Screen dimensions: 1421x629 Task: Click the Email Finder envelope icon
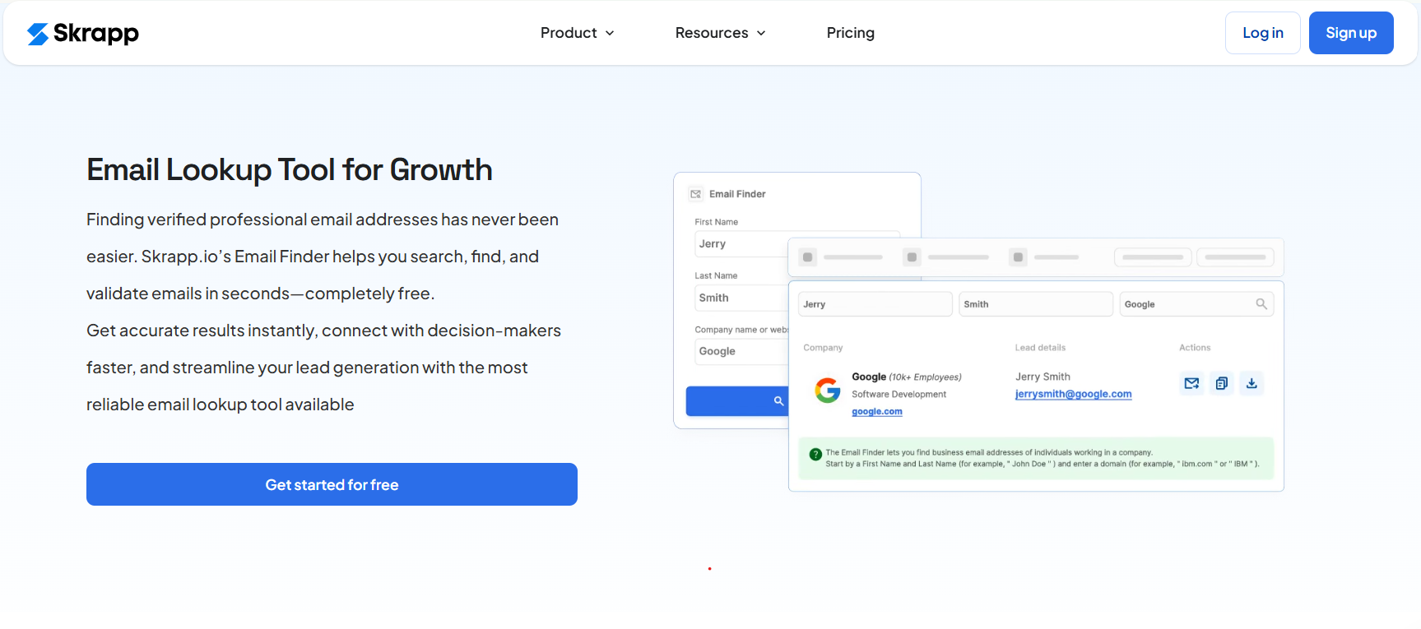click(x=695, y=194)
